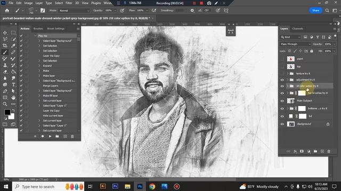Expand the Make fill layer step

pos(39,95)
